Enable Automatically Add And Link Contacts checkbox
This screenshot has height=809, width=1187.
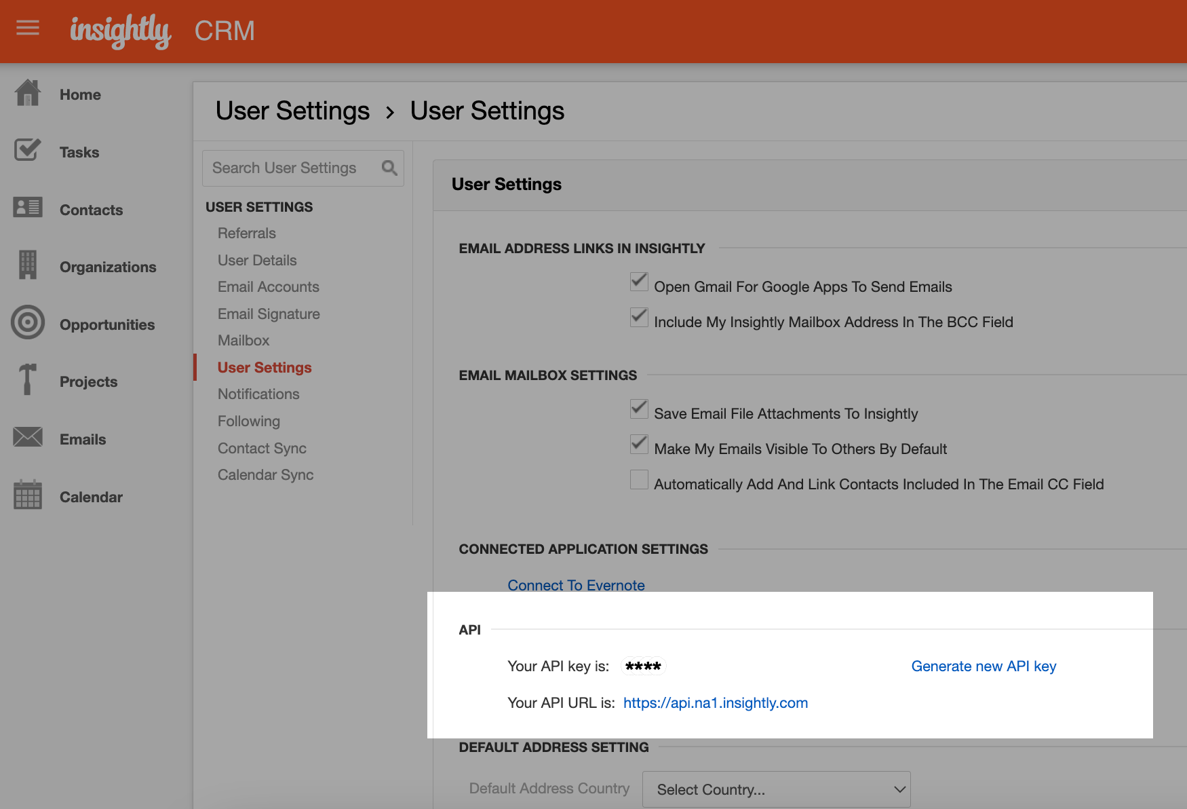(x=639, y=479)
